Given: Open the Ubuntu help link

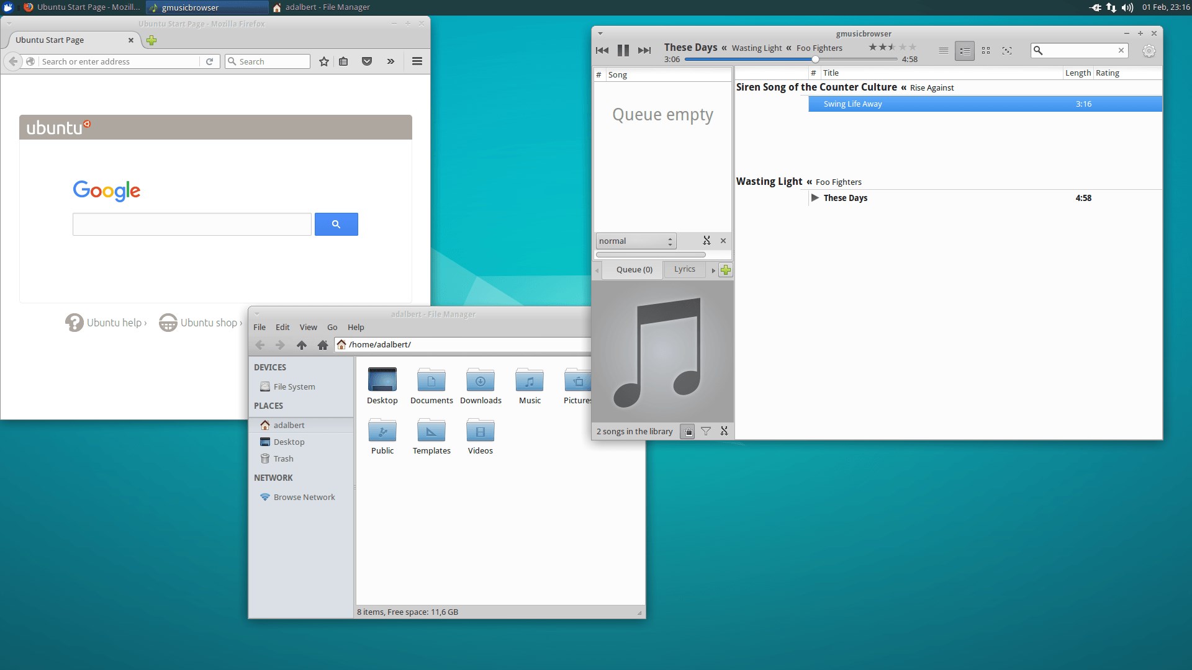Looking at the screenshot, I should coord(106,323).
